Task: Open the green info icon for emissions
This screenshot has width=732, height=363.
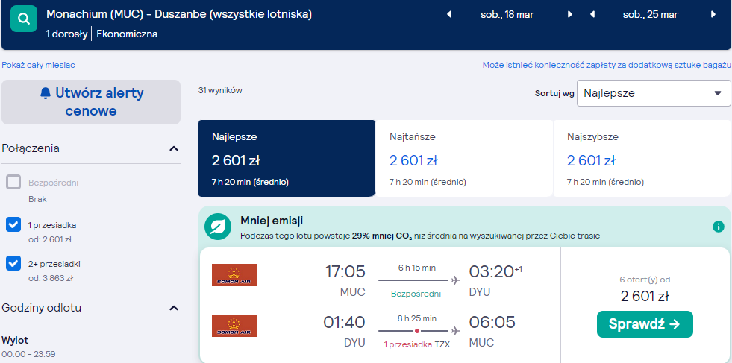Action: point(718,227)
